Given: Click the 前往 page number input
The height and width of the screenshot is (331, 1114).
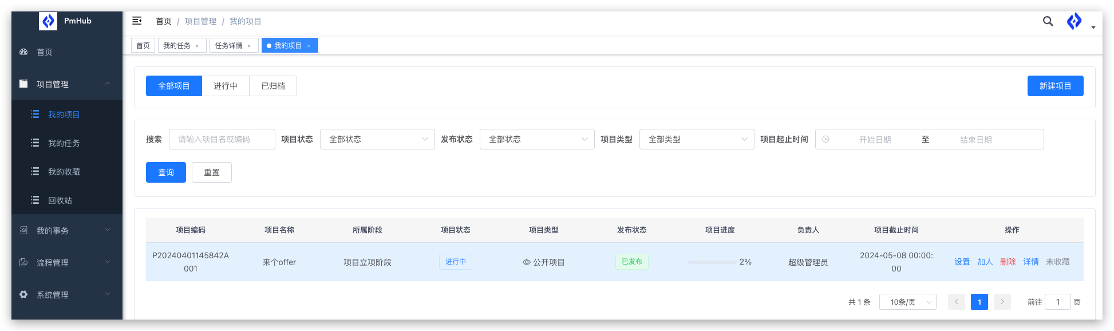Looking at the screenshot, I should [1058, 302].
